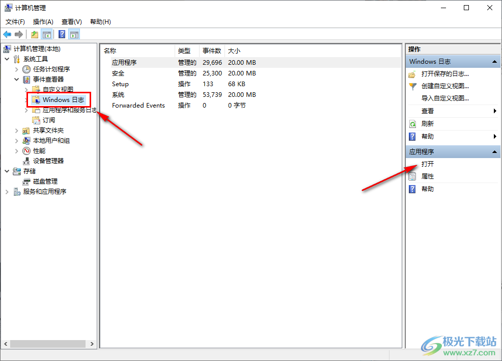Click the 属性 properties icon

[412, 176]
